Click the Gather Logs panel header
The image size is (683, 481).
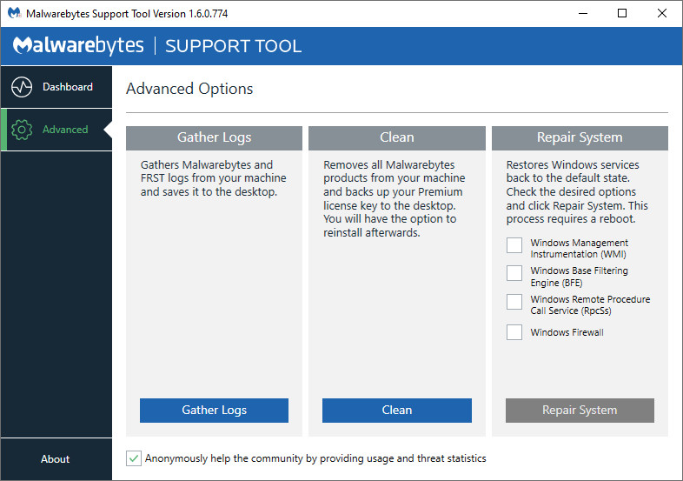pos(214,137)
